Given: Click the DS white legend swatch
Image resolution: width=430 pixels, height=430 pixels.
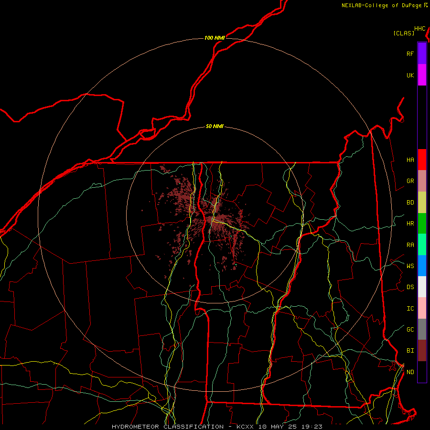Looking at the screenshot, I should tap(422, 287).
